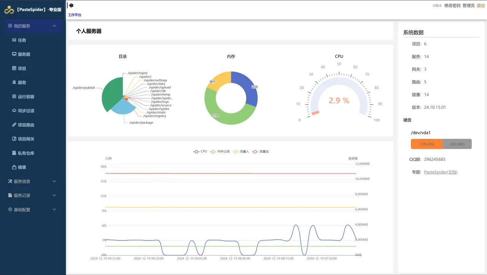
Task: Expand the 服务信息 menu chevron
Action: pos(54,181)
